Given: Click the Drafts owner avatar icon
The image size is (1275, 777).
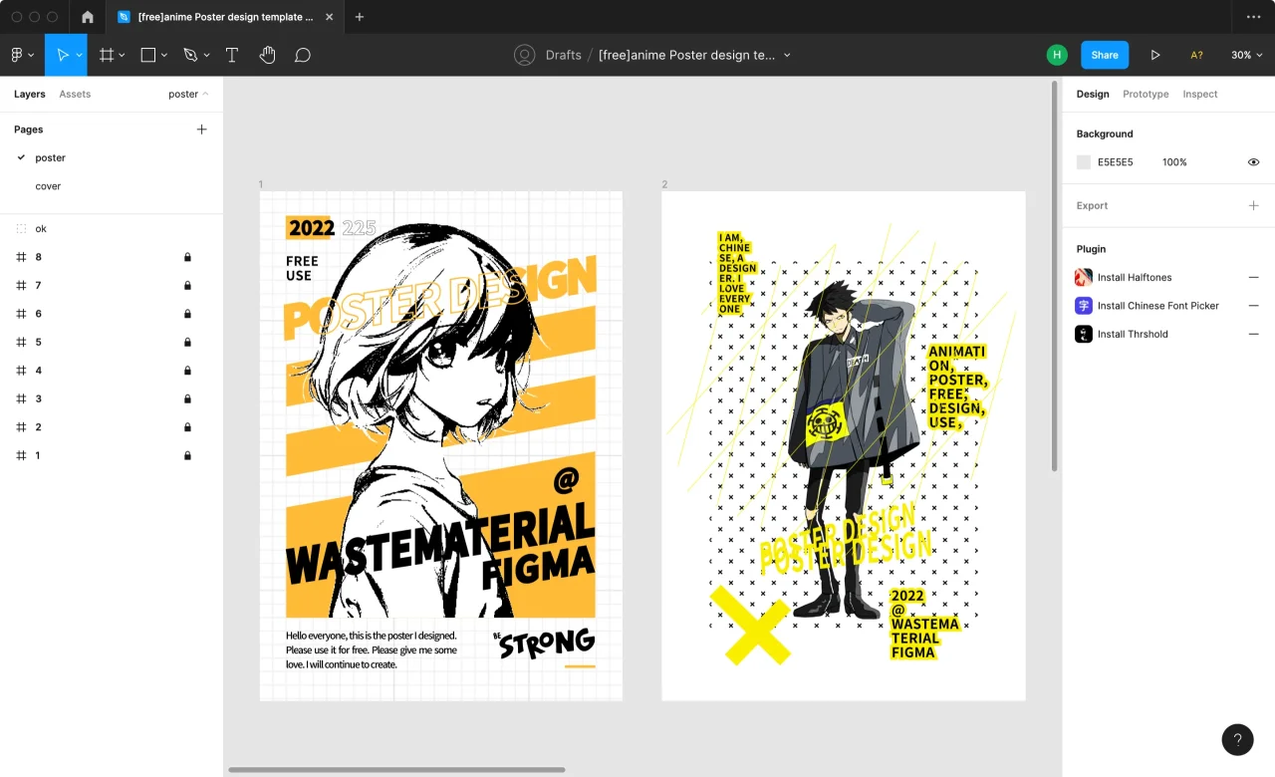Looking at the screenshot, I should 525,55.
